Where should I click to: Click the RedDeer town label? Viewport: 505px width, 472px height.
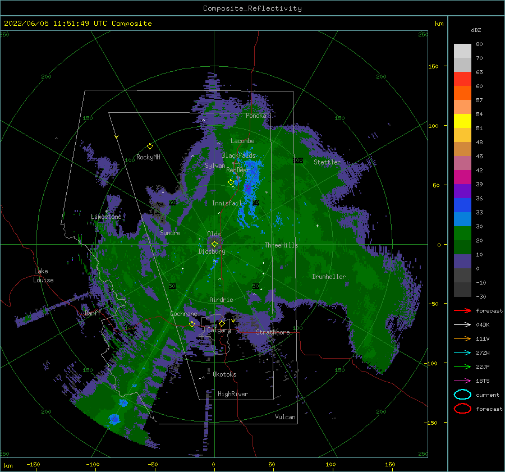click(238, 170)
